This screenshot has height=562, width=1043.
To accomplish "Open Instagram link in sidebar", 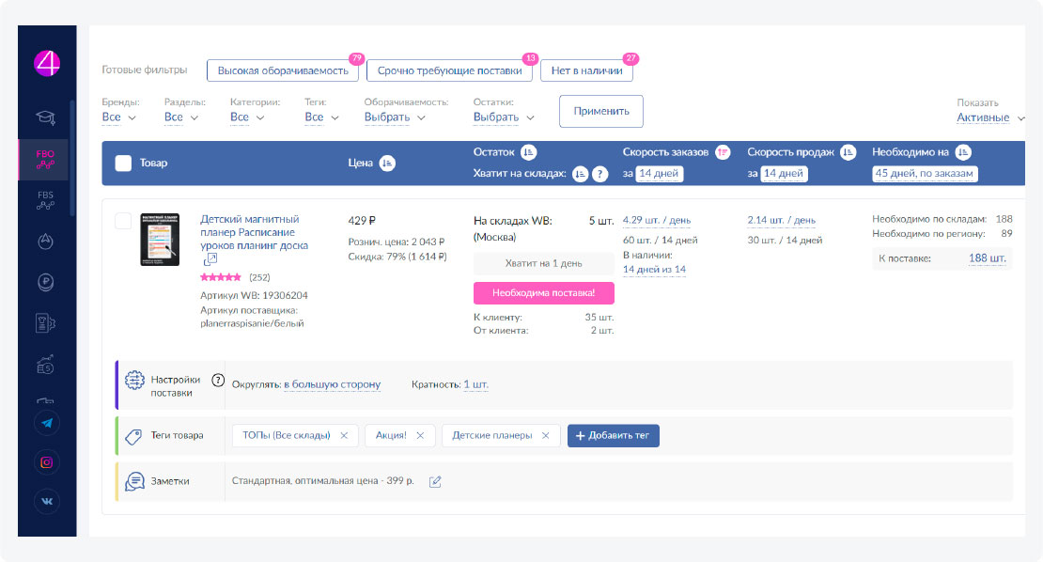I will pos(47,461).
